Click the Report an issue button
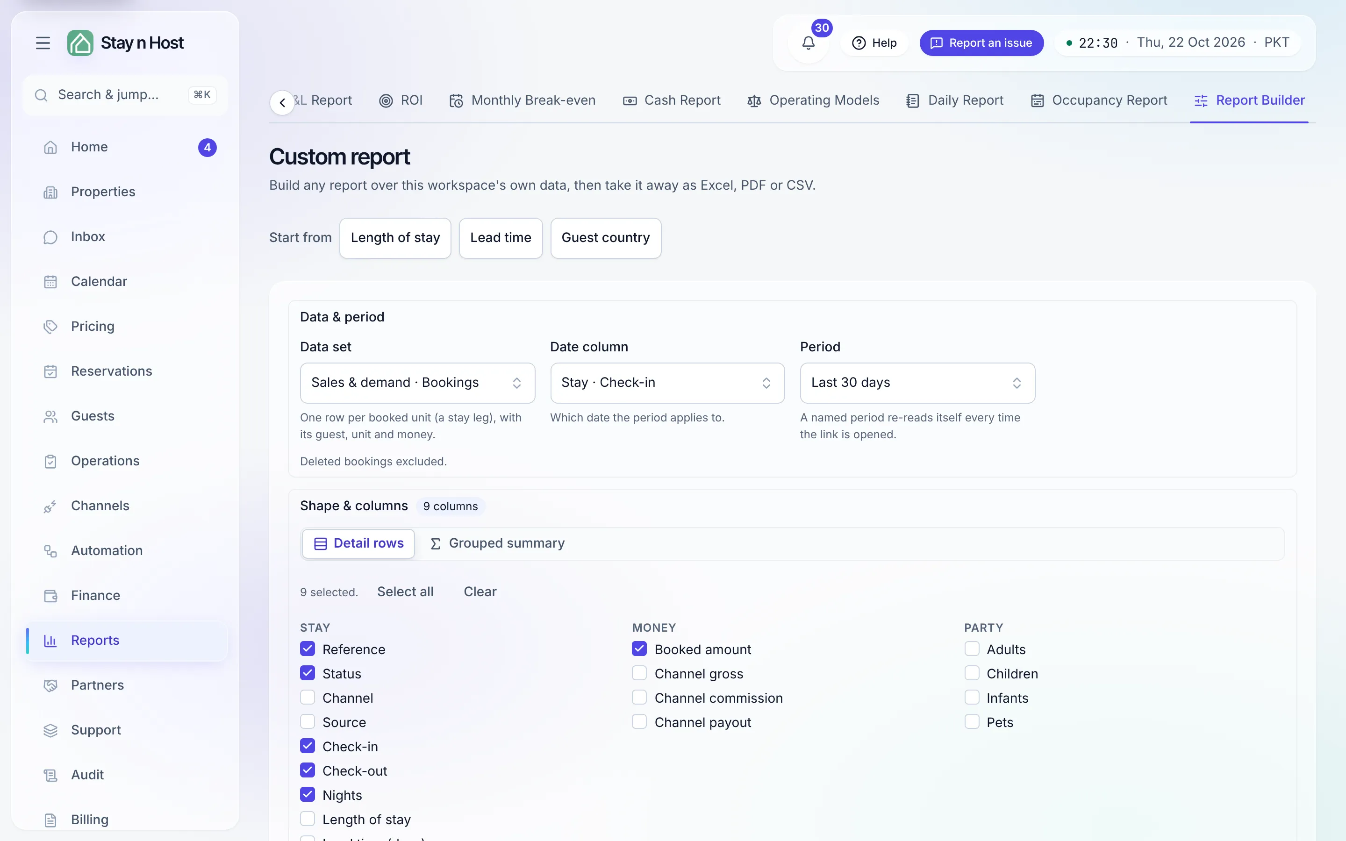Image resolution: width=1346 pixels, height=841 pixels. [x=981, y=43]
